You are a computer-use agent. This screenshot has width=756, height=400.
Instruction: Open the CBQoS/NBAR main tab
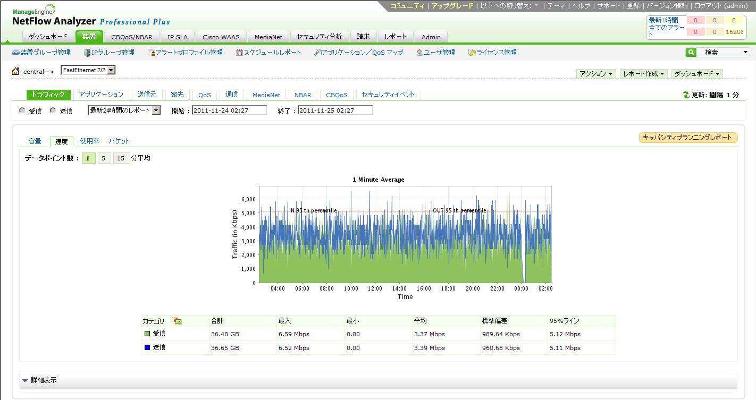tap(131, 37)
